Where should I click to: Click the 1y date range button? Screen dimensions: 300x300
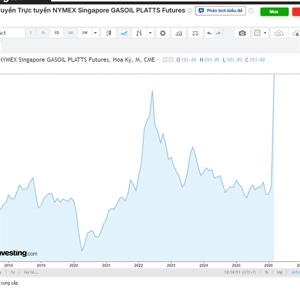pos(13,272)
